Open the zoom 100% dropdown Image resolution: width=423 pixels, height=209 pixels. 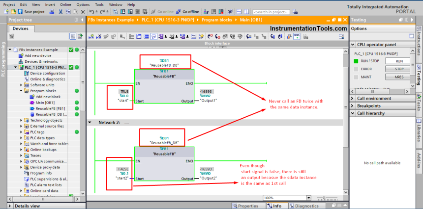[308, 198]
